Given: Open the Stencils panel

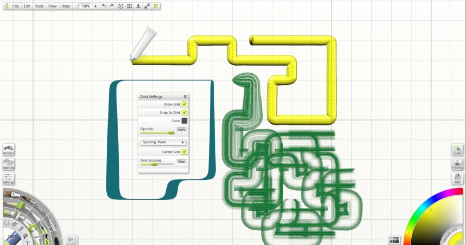Looking at the screenshot, I should click(9, 164).
